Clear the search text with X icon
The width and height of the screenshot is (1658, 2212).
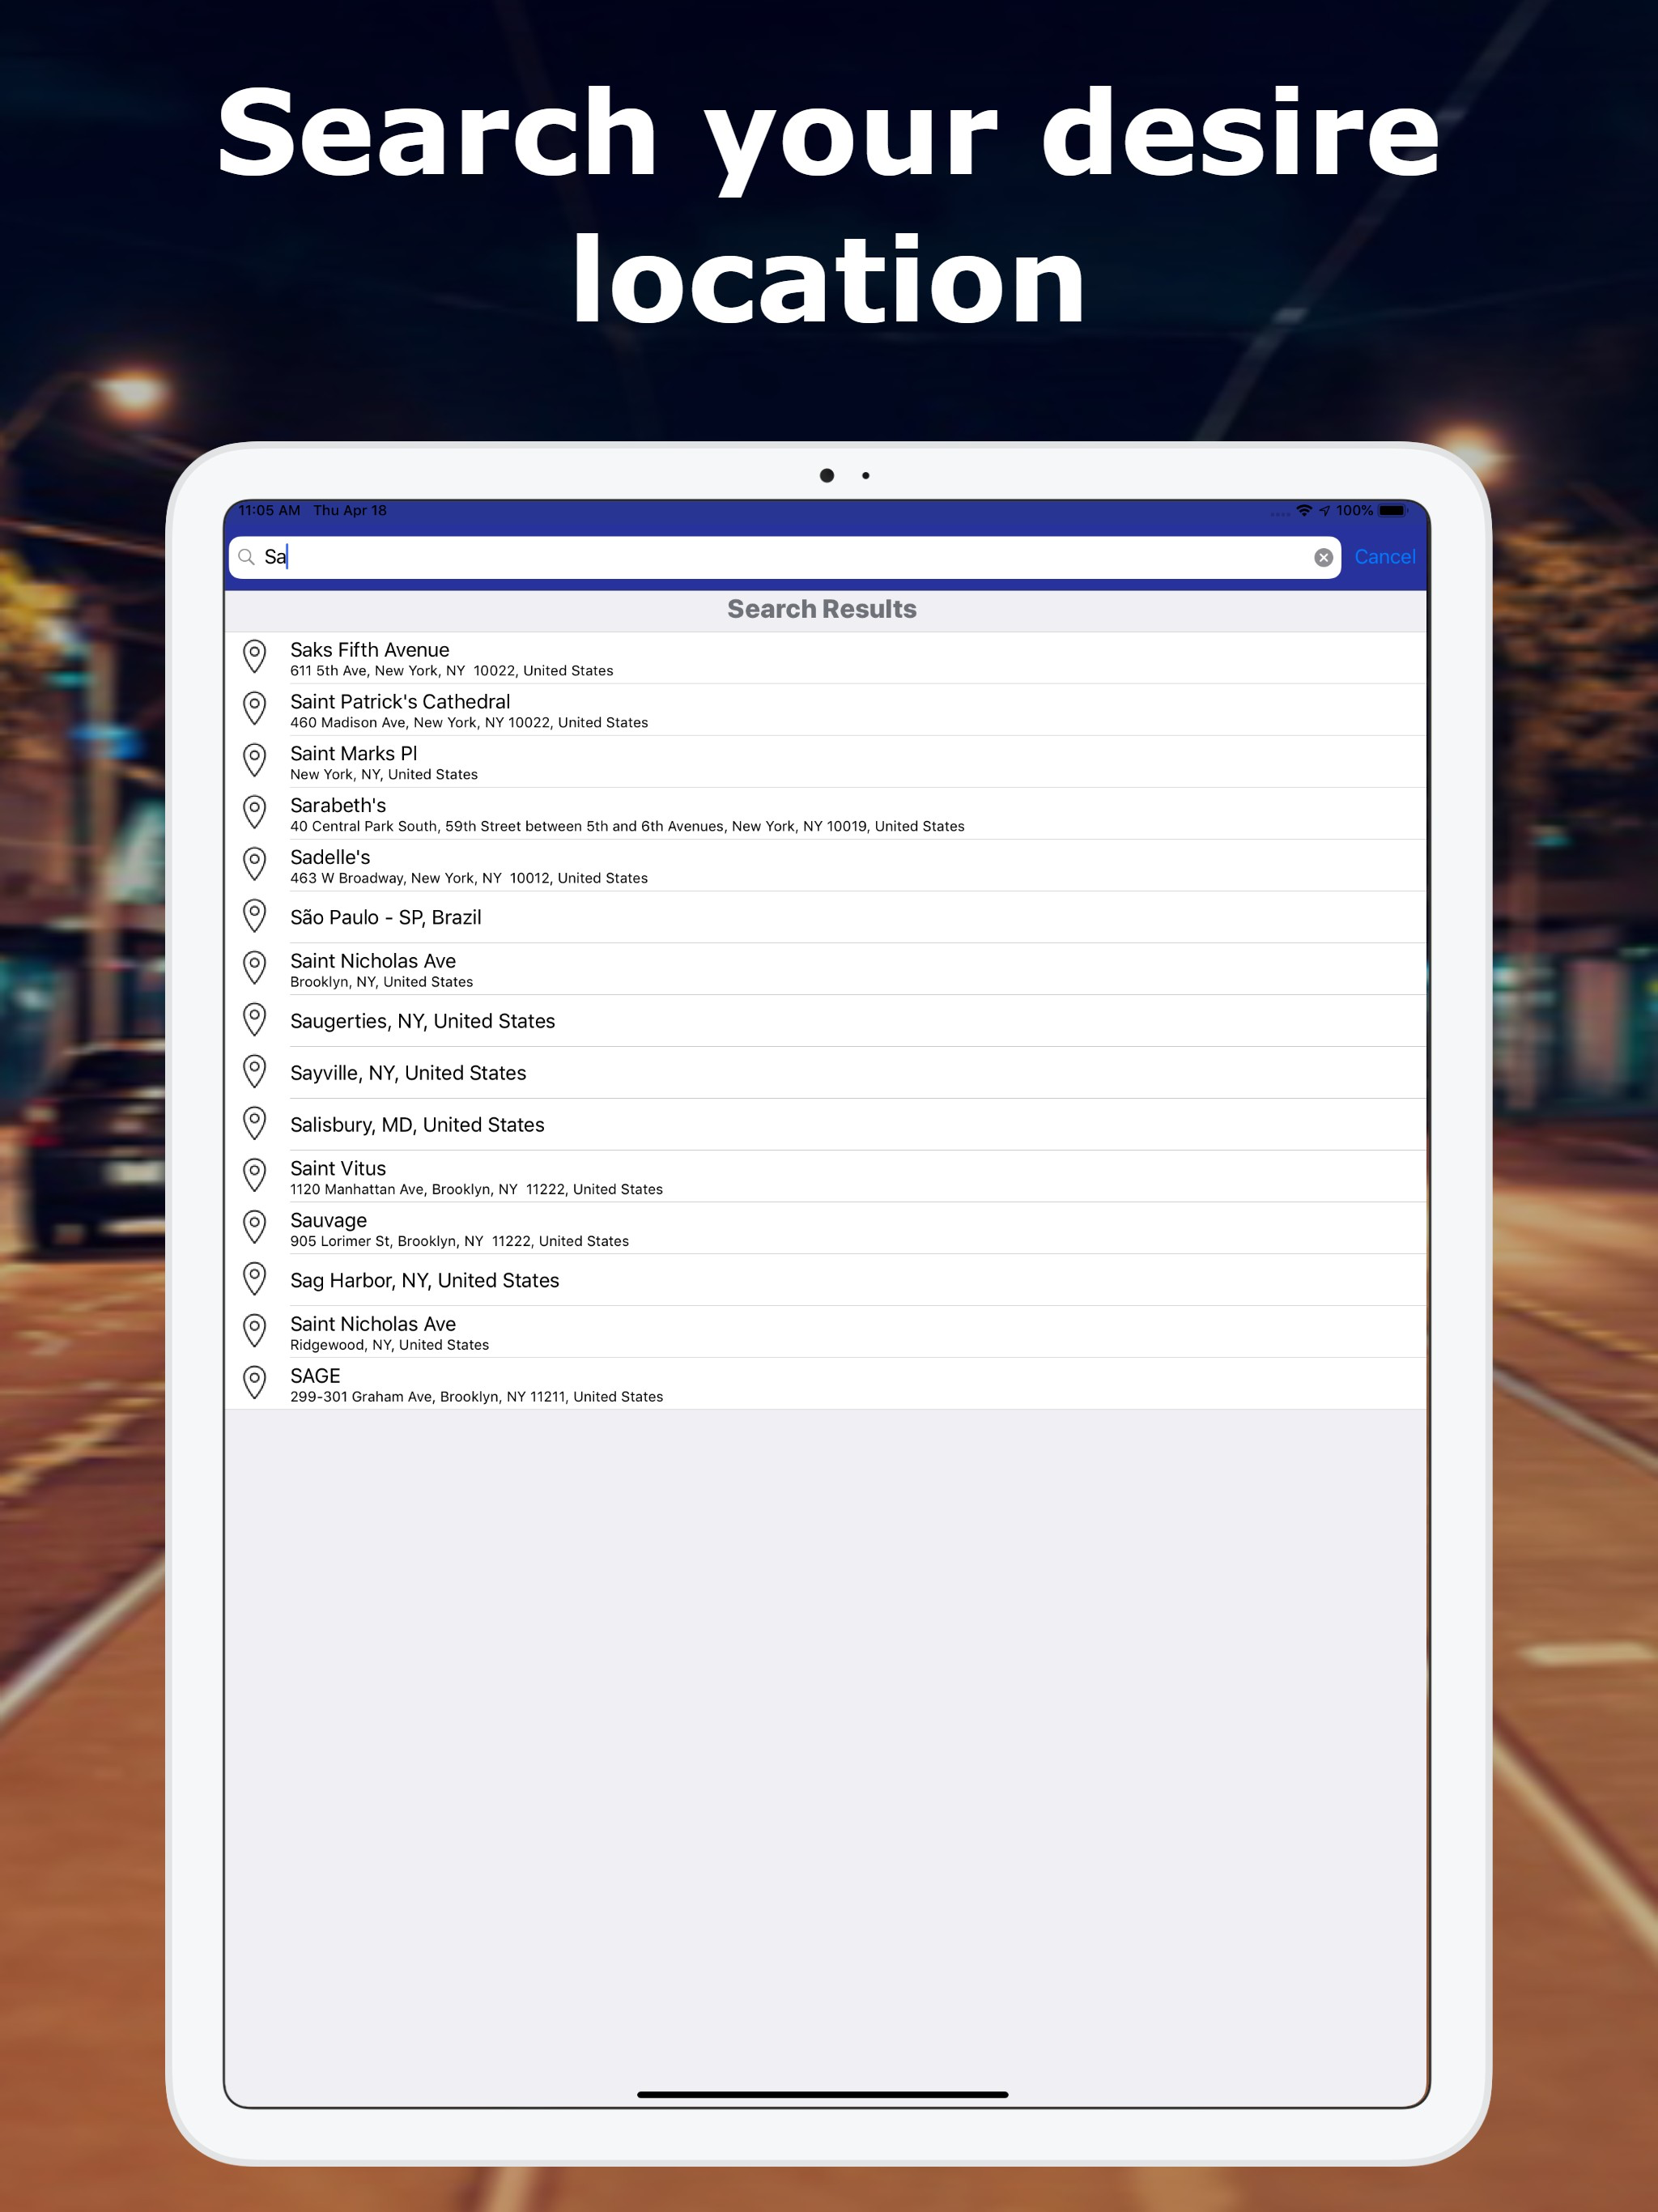[x=1323, y=558]
